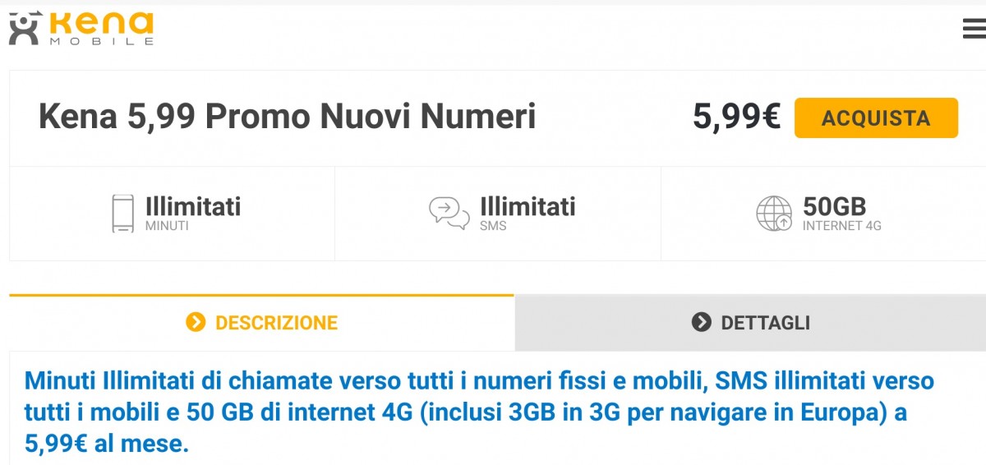Click the Kena Mobile logo
986x465 pixels.
tap(81, 29)
